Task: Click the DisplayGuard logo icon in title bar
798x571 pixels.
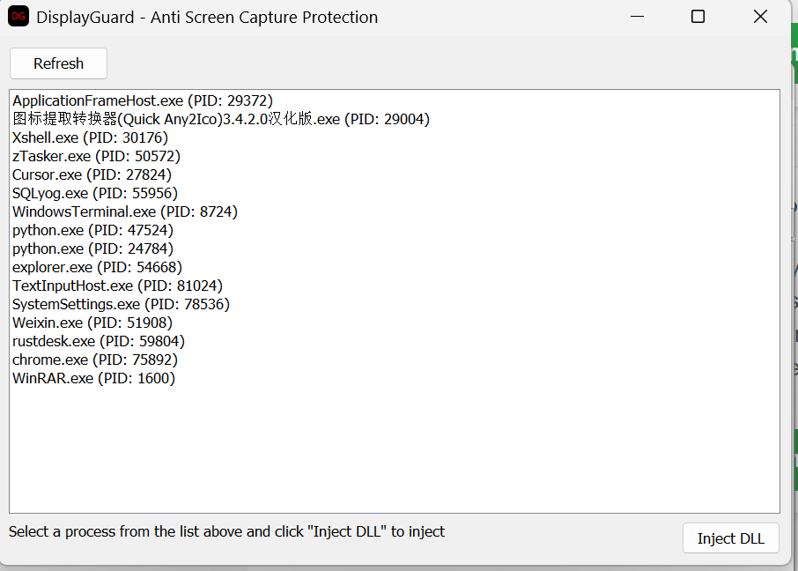Action: (18, 17)
